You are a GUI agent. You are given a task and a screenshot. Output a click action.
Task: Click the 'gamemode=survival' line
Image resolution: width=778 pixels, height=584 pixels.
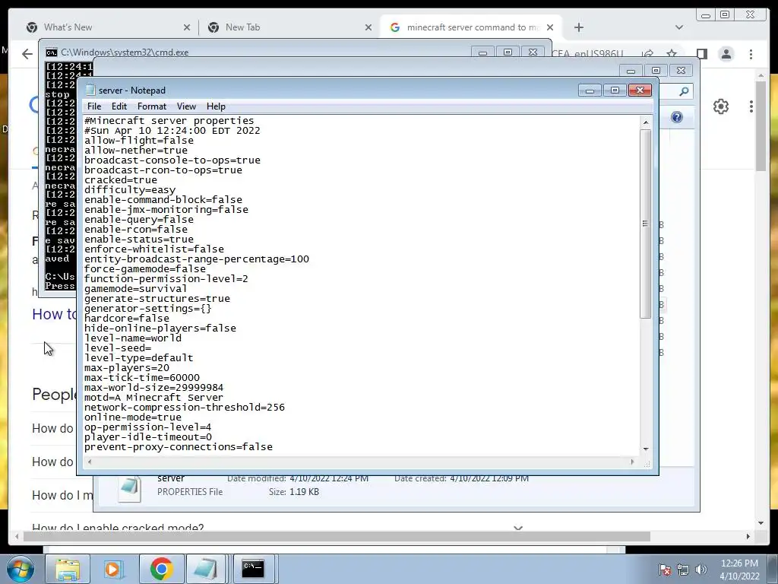click(x=135, y=288)
